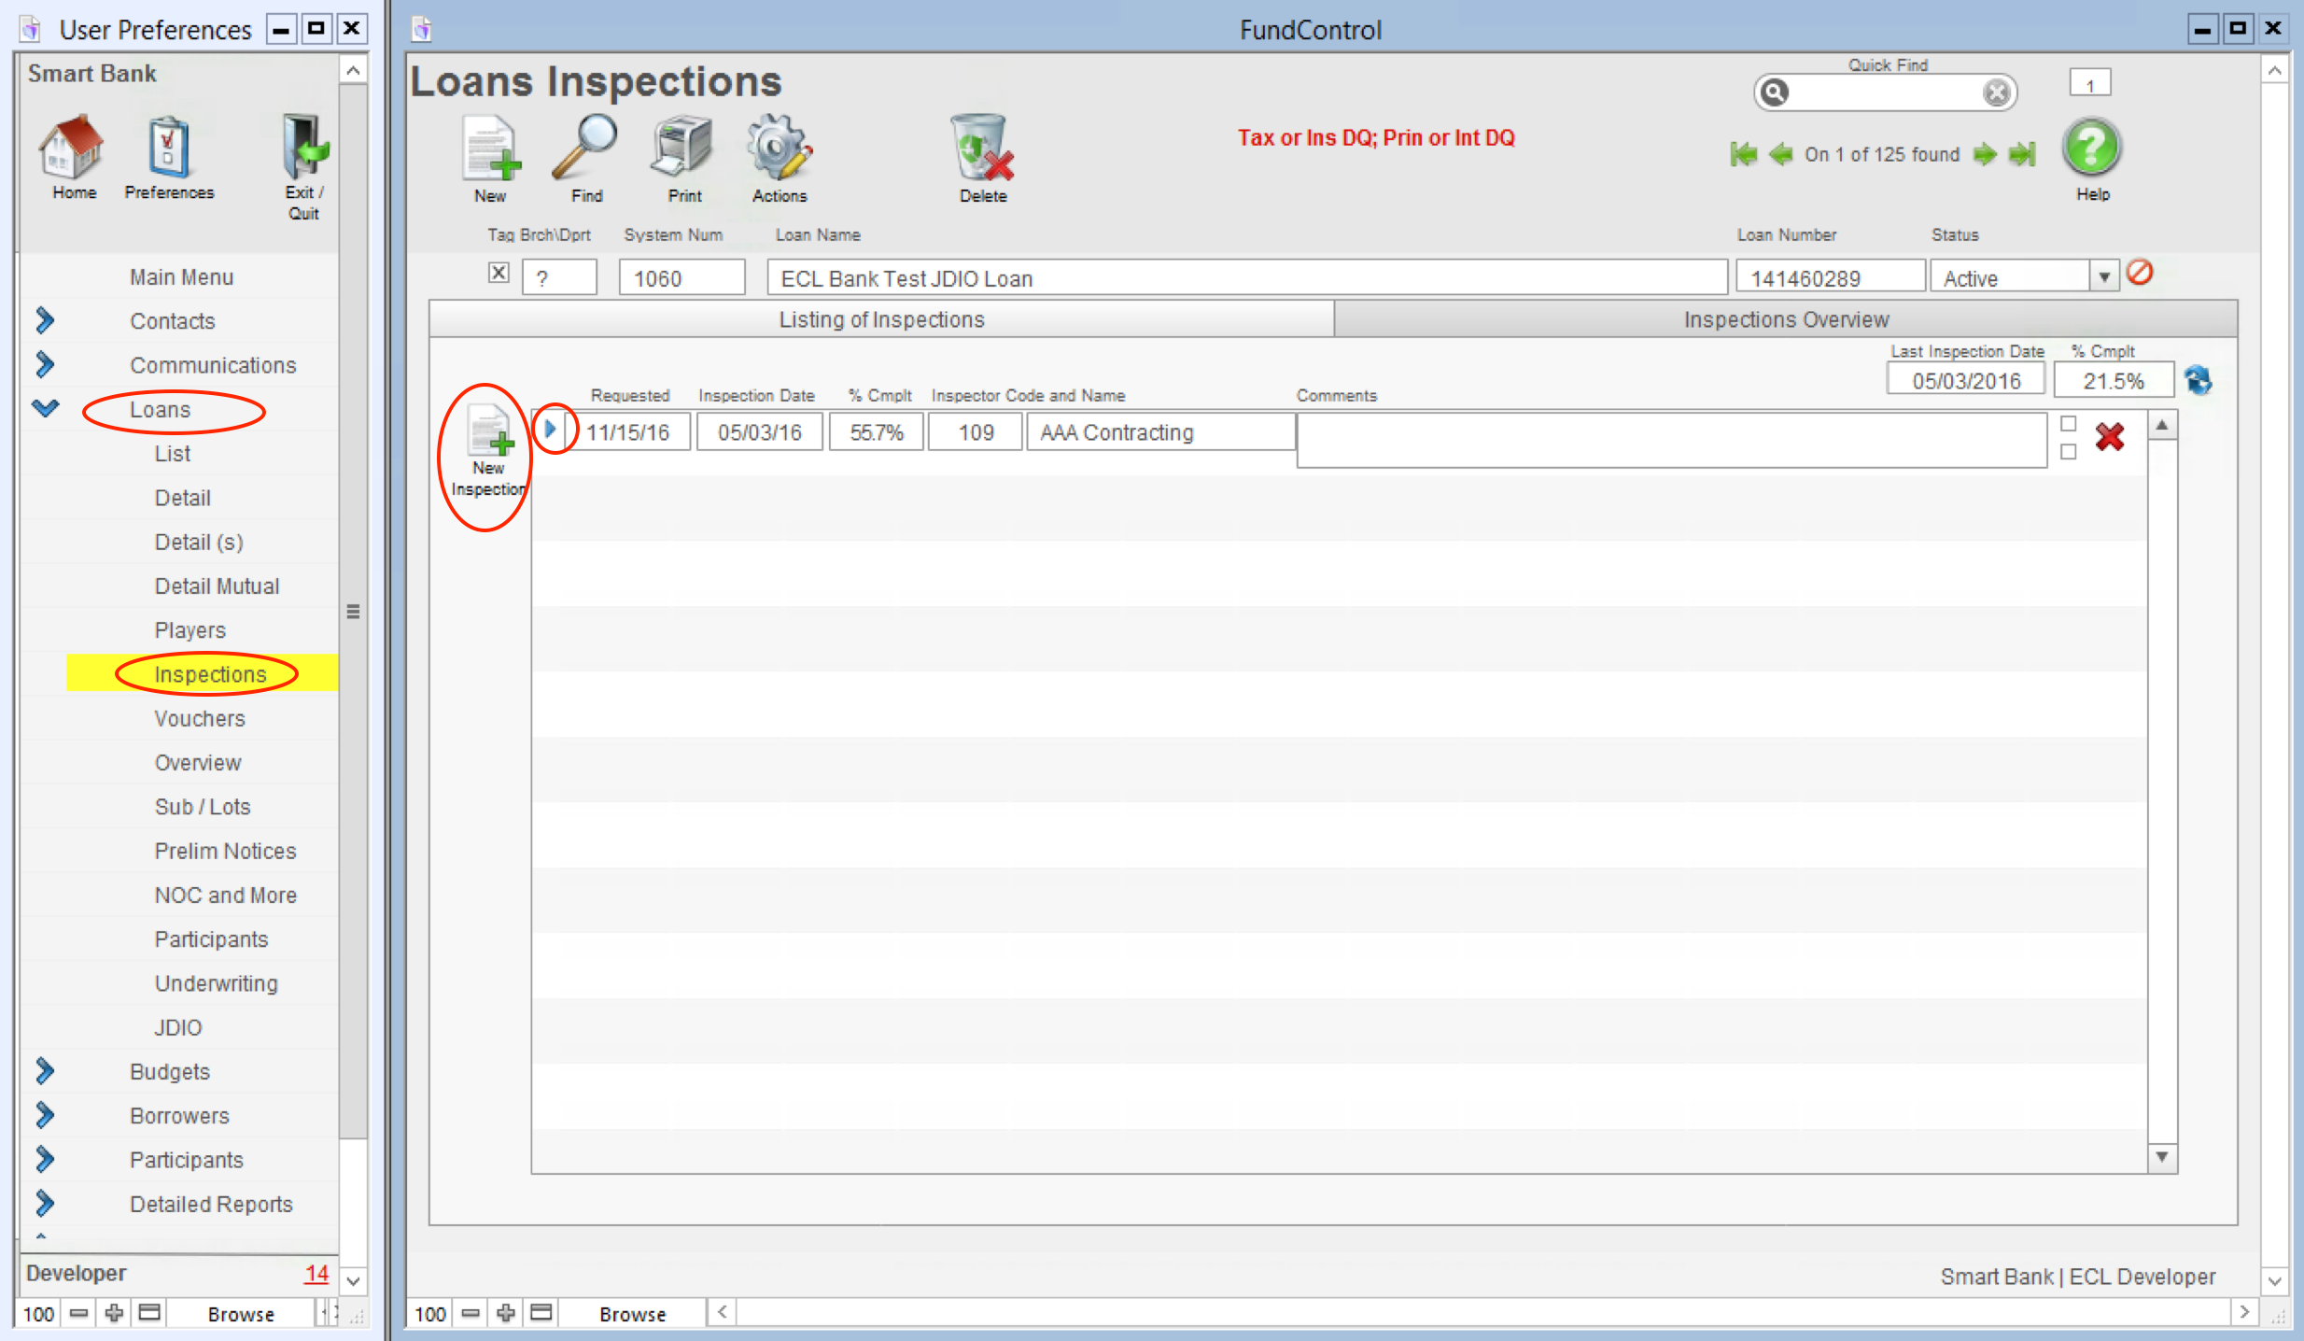The height and width of the screenshot is (1341, 2304).
Task: Open Main Menu in the sidebar
Action: point(181,276)
